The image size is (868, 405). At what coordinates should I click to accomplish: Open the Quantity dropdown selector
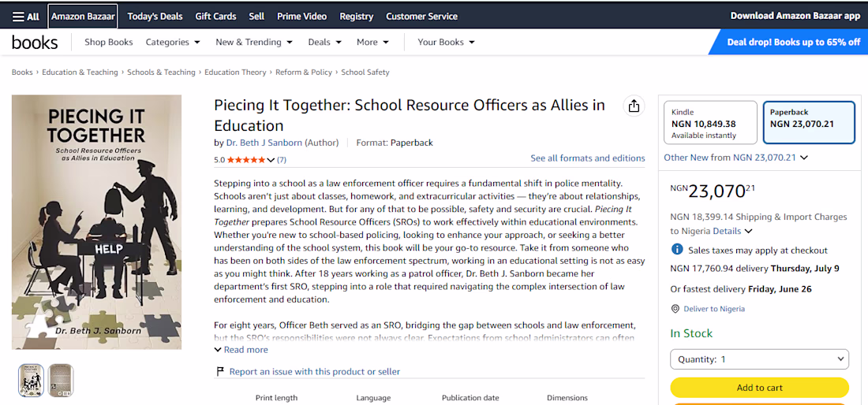tap(759, 359)
